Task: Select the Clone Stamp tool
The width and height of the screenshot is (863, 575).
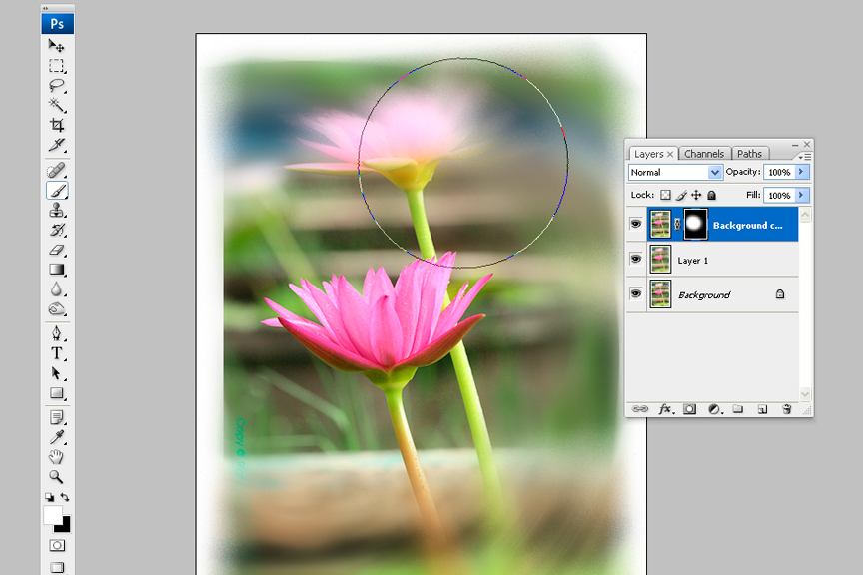Action: tap(57, 210)
